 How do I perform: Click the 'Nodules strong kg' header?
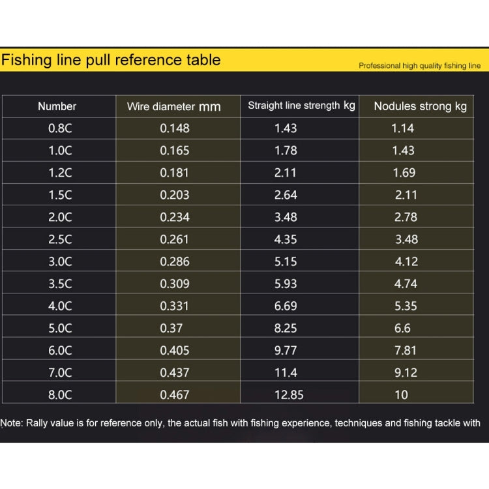(420, 106)
